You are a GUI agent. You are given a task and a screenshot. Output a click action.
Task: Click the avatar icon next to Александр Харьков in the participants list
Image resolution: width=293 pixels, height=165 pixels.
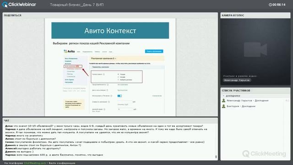coord(223,100)
